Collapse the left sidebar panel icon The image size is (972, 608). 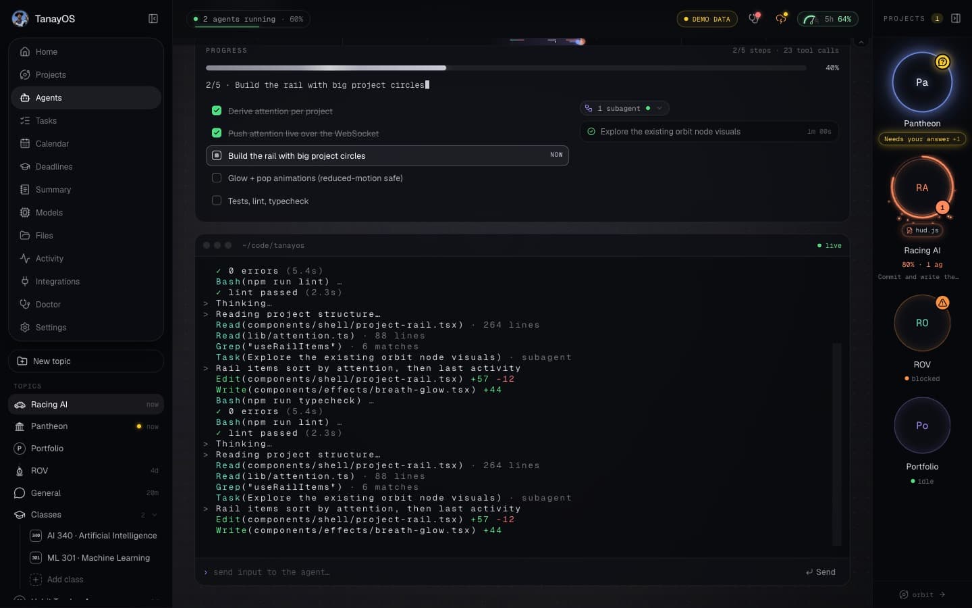coord(153,19)
